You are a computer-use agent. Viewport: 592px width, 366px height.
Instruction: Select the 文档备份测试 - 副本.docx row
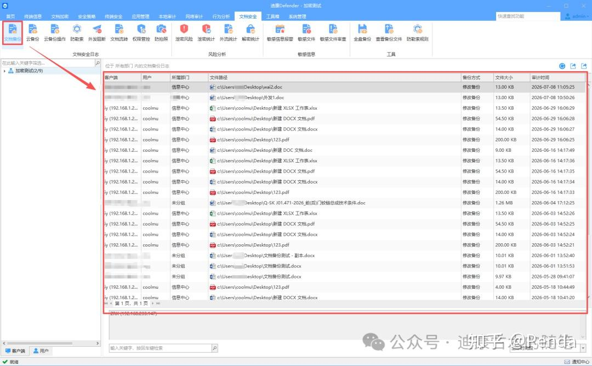point(345,255)
